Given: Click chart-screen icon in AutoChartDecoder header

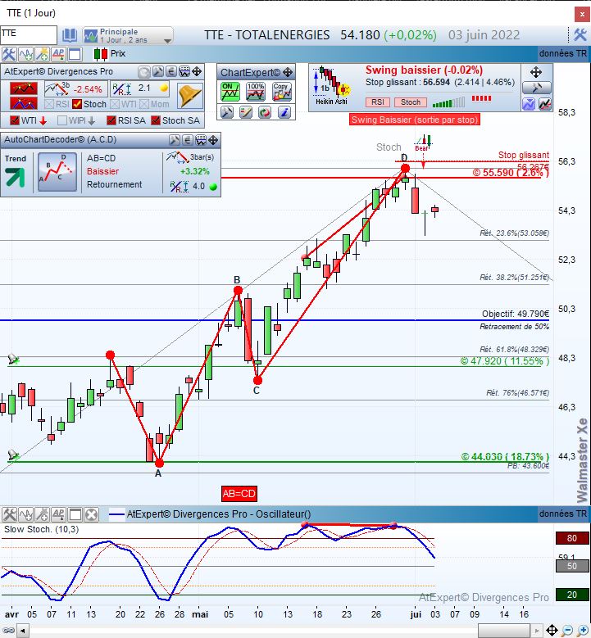Looking at the screenshot, I should [x=201, y=140].
